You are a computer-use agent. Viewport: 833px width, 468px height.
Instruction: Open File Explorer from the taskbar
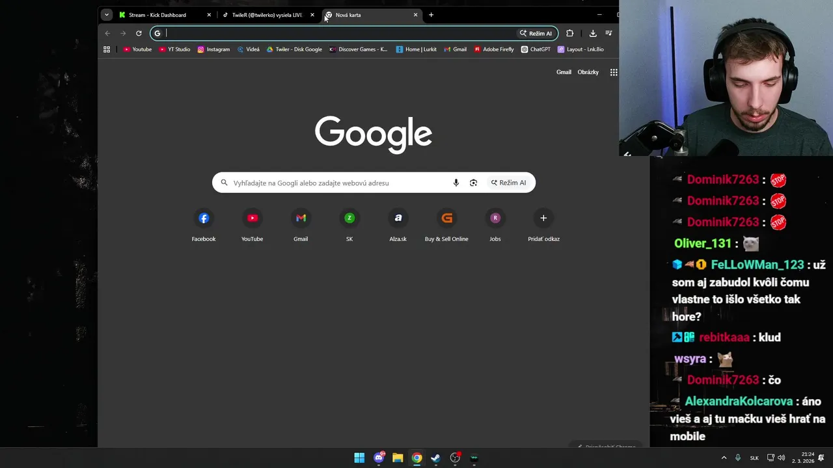pyautogui.click(x=398, y=458)
